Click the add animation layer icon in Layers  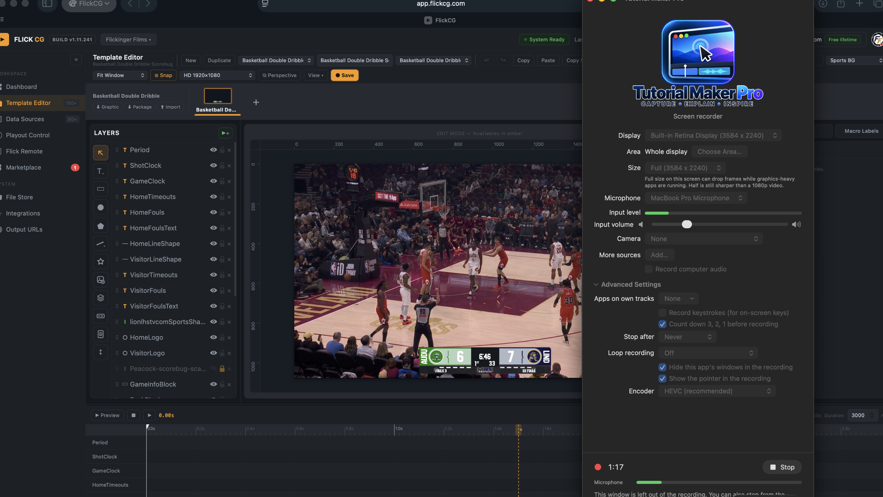pyautogui.click(x=225, y=133)
